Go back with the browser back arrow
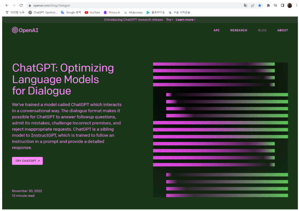The width and height of the screenshot is (299, 211). pyautogui.click(x=7, y=5)
